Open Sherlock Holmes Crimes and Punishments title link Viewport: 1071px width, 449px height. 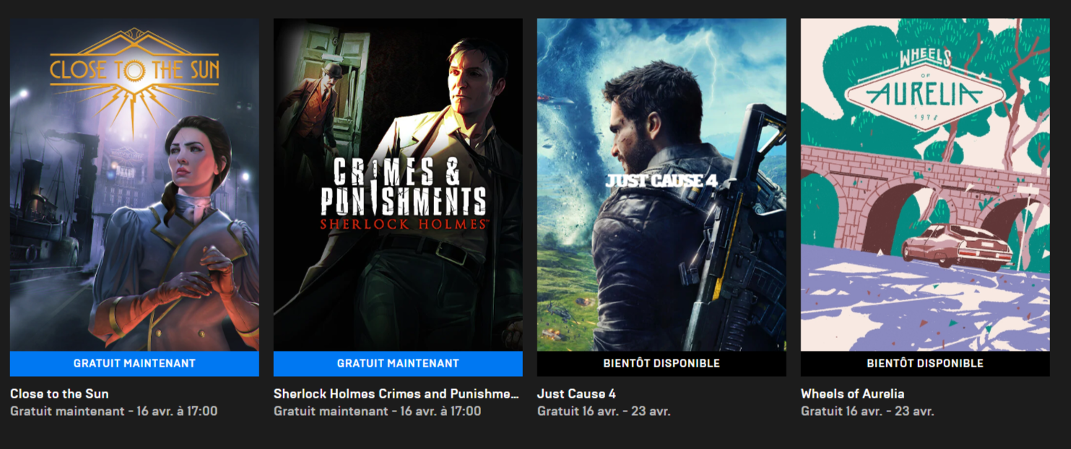coord(396,394)
